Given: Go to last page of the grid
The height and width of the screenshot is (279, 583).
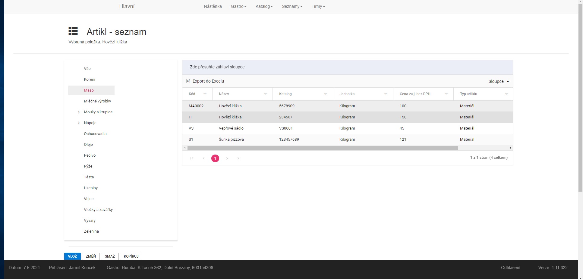Looking at the screenshot, I should click(239, 158).
